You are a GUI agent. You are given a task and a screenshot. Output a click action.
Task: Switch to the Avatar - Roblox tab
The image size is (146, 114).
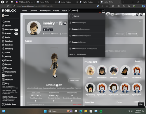[68, 2]
